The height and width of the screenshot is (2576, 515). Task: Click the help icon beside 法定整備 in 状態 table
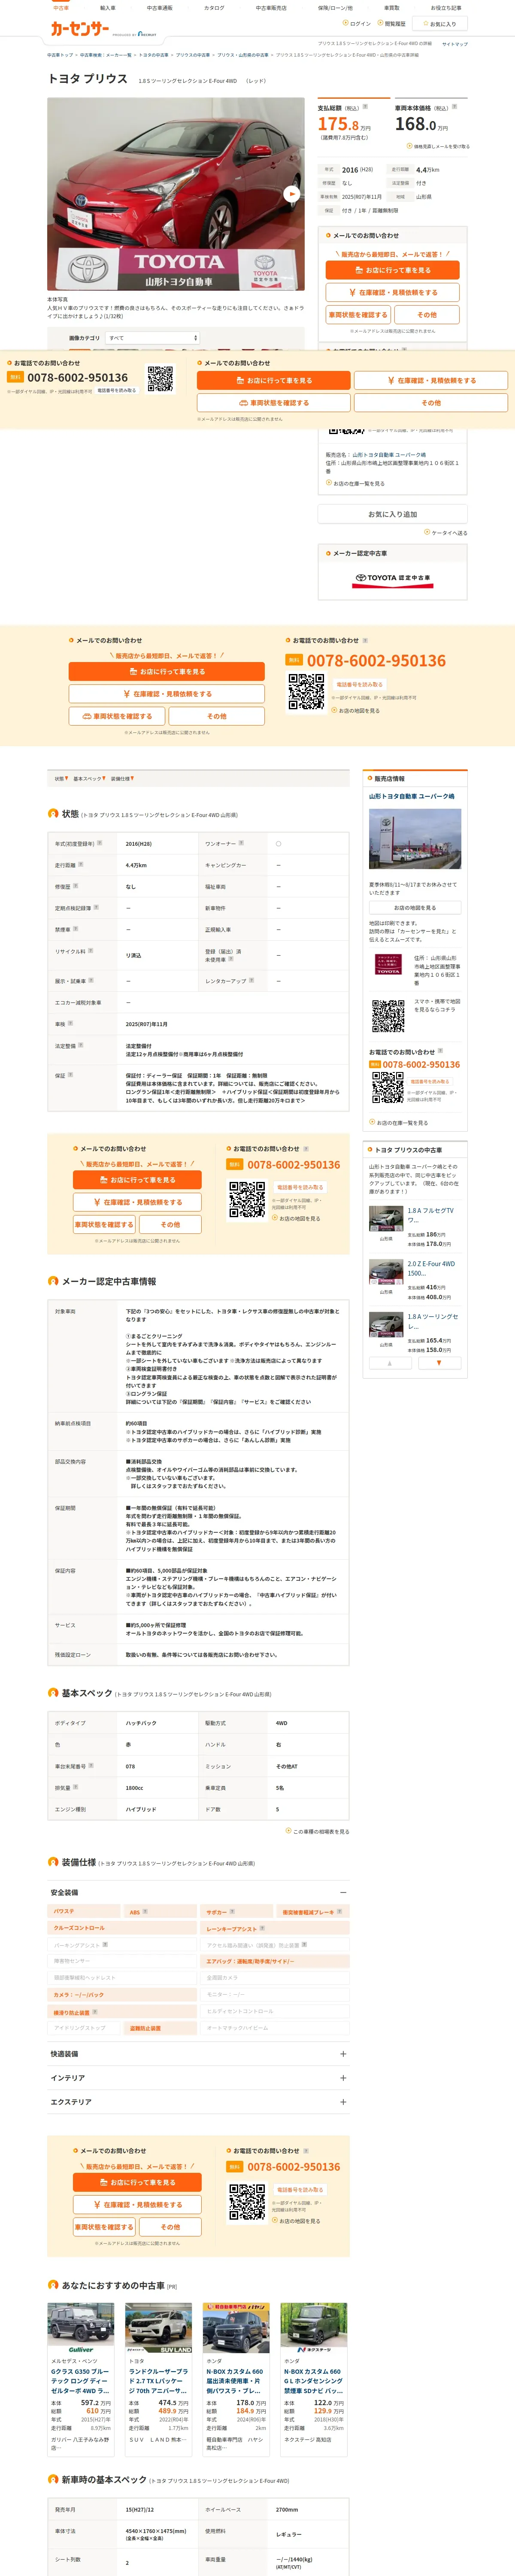[81, 1045]
